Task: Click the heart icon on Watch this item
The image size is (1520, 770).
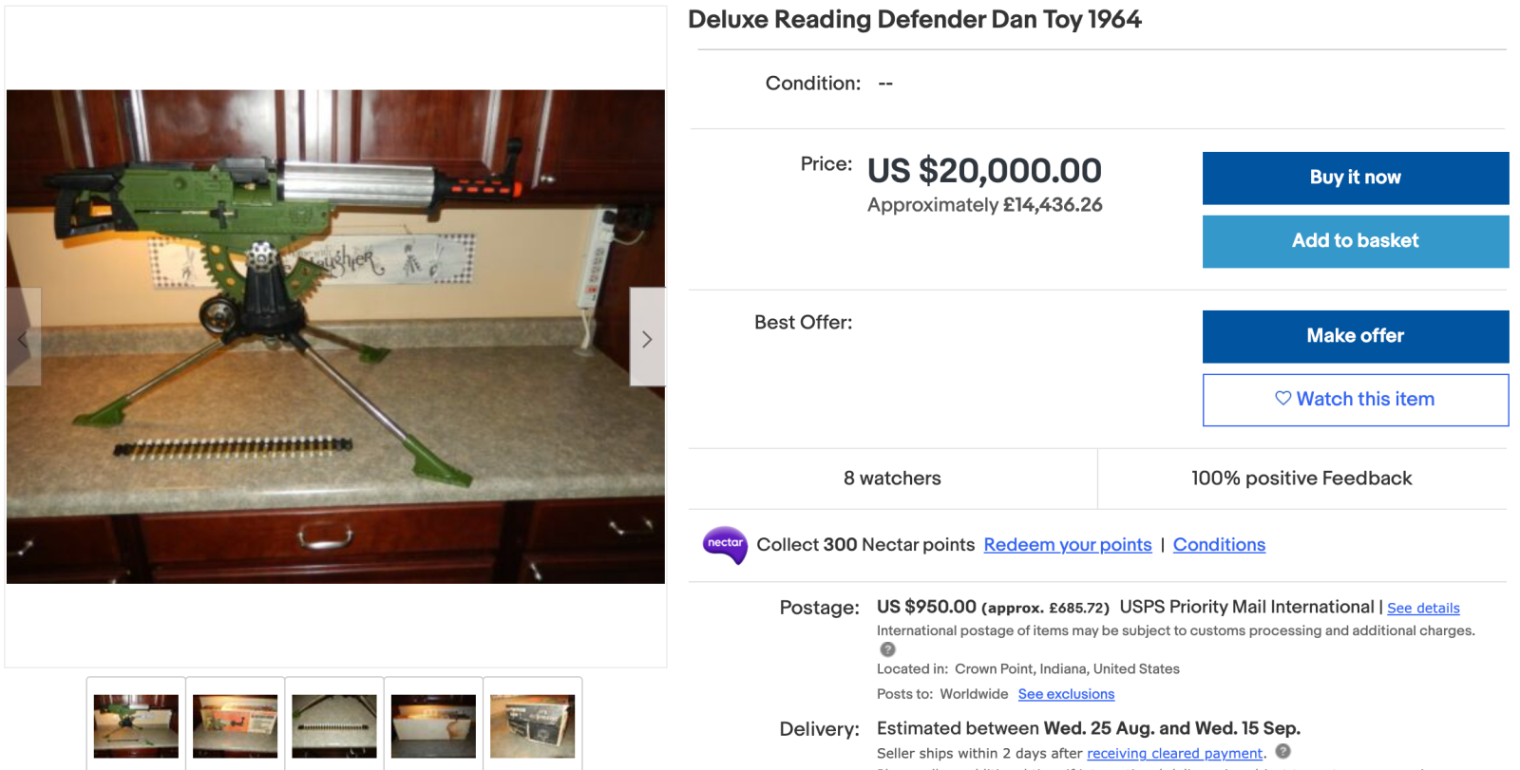Action: click(1282, 399)
